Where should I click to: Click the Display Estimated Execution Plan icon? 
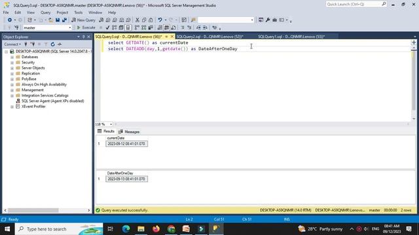(115, 27)
